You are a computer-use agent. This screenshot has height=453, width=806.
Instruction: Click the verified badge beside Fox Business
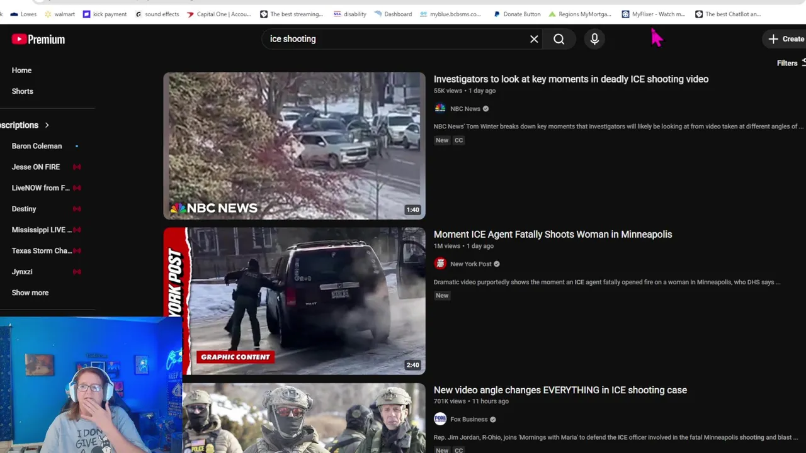coord(493,420)
